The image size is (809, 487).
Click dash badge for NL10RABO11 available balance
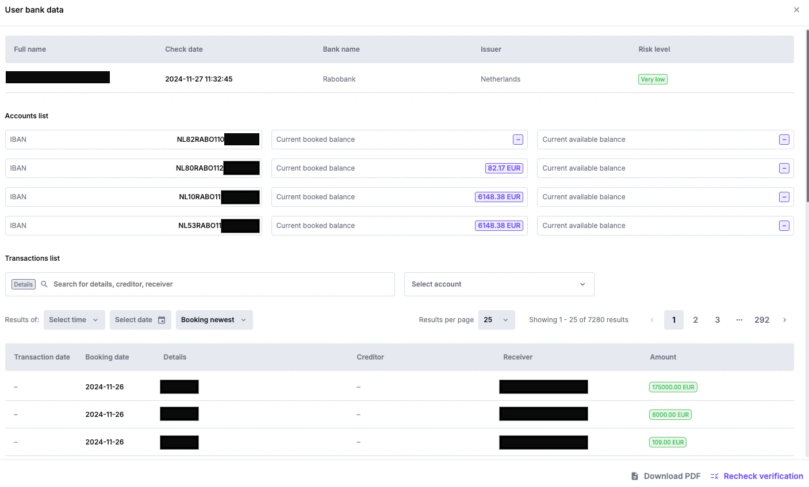click(x=784, y=197)
